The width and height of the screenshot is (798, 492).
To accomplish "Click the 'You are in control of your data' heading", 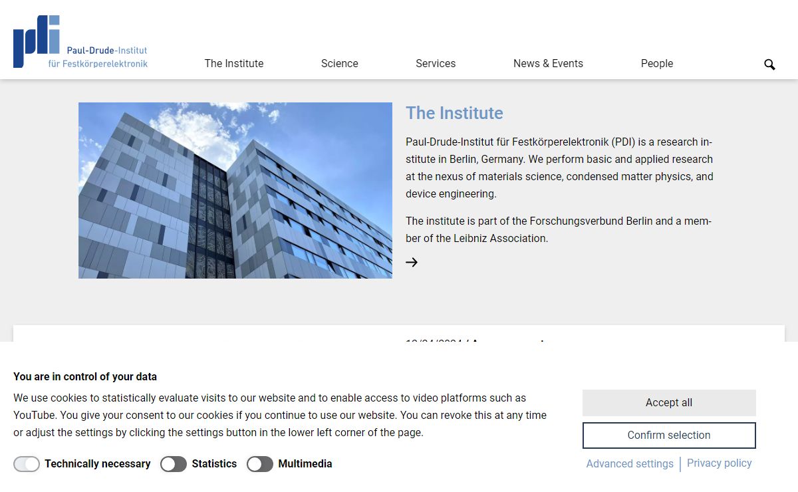I will 85,376.
